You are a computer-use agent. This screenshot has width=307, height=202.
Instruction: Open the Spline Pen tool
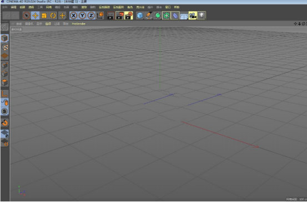pos(149,15)
